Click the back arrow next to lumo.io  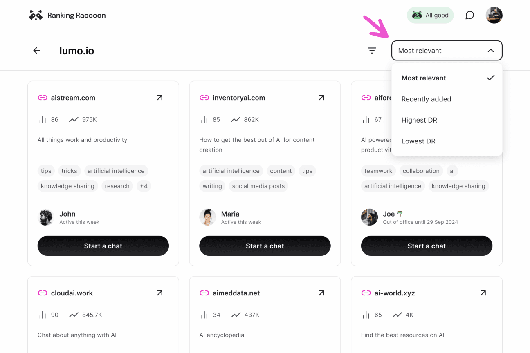[36, 50]
